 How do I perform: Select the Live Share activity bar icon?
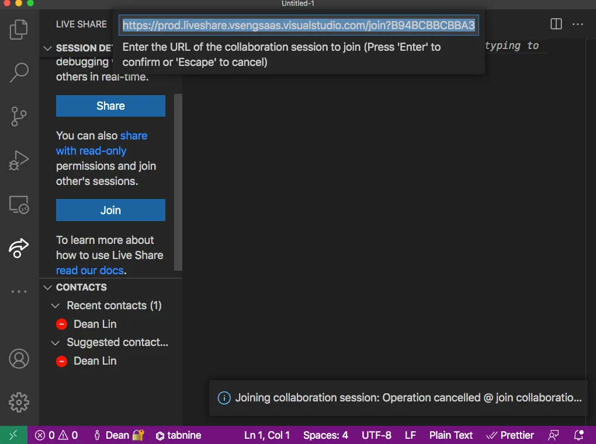19,249
